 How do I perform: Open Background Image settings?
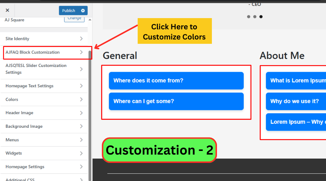tap(44, 126)
